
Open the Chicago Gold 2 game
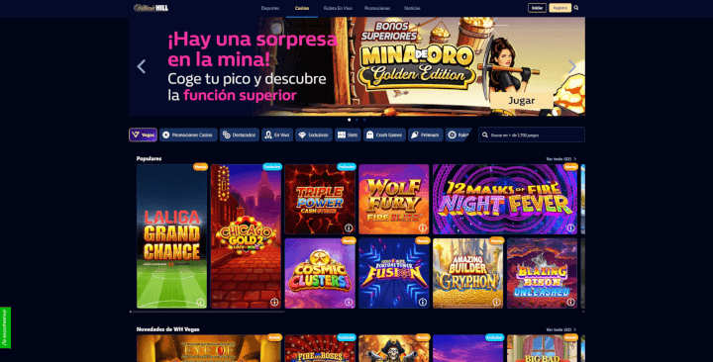pyautogui.click(x=246, y=236)
